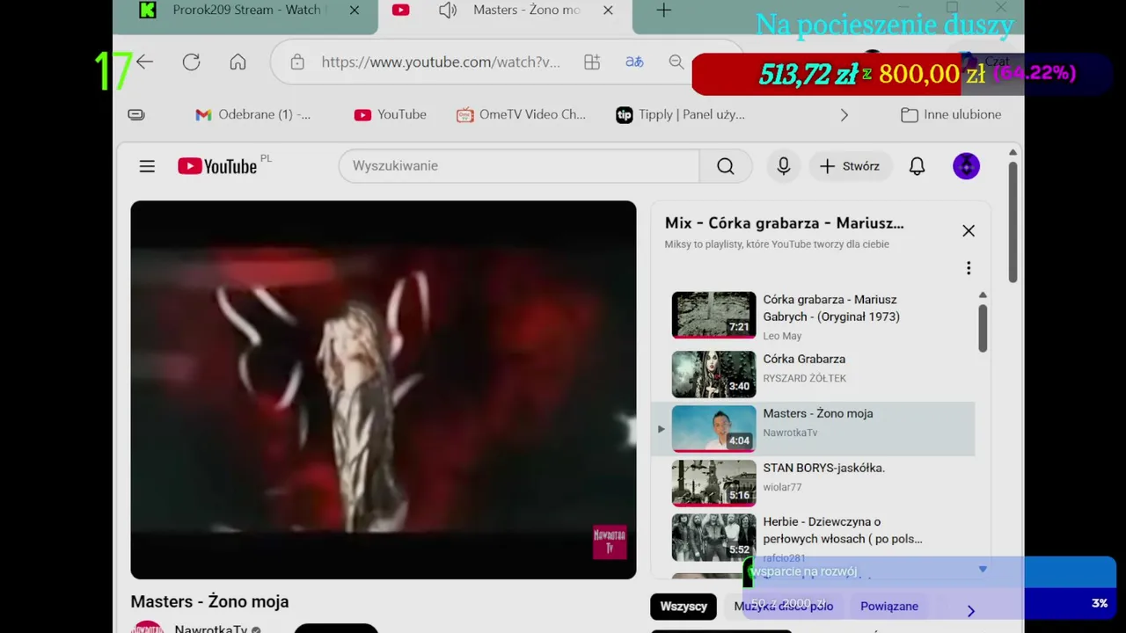Image resolution: width=1126 pixels, height=633 pixels.
Task: Open YouTube hamburger guide menu
Action: (147, 166)
